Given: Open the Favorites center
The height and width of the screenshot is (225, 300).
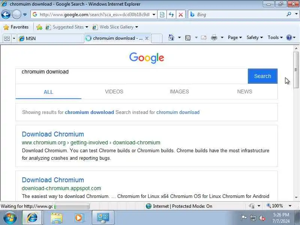Looking at the screenshot, I should click(x=16, y=27).
